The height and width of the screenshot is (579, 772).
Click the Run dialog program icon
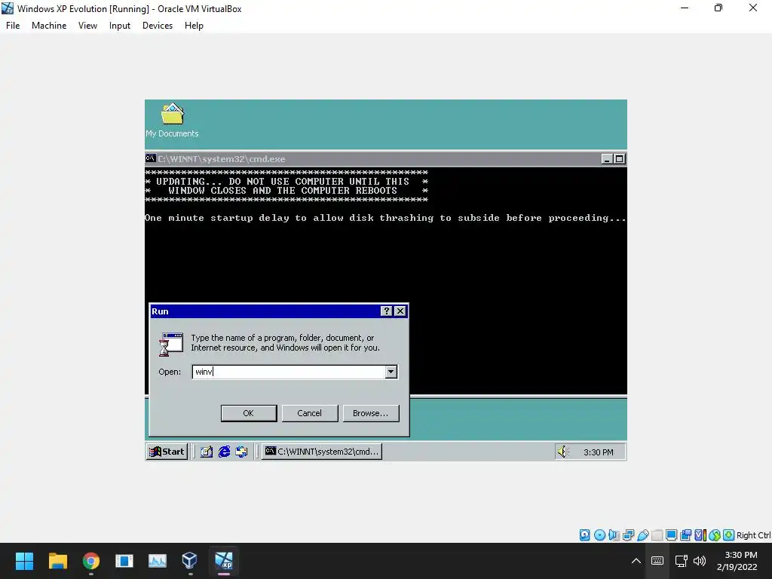171,344
